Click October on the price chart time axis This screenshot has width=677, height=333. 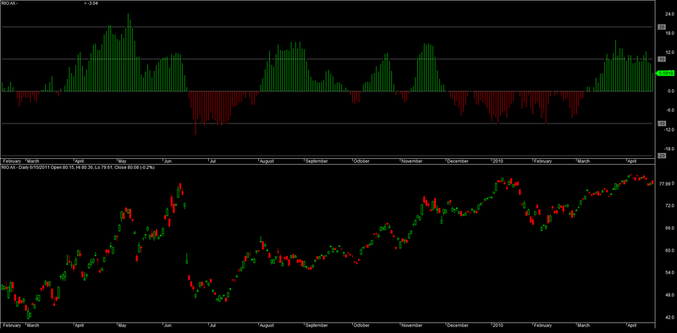point(362,325)
